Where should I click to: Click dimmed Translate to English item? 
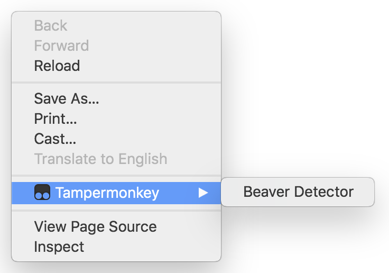[100, 159]
